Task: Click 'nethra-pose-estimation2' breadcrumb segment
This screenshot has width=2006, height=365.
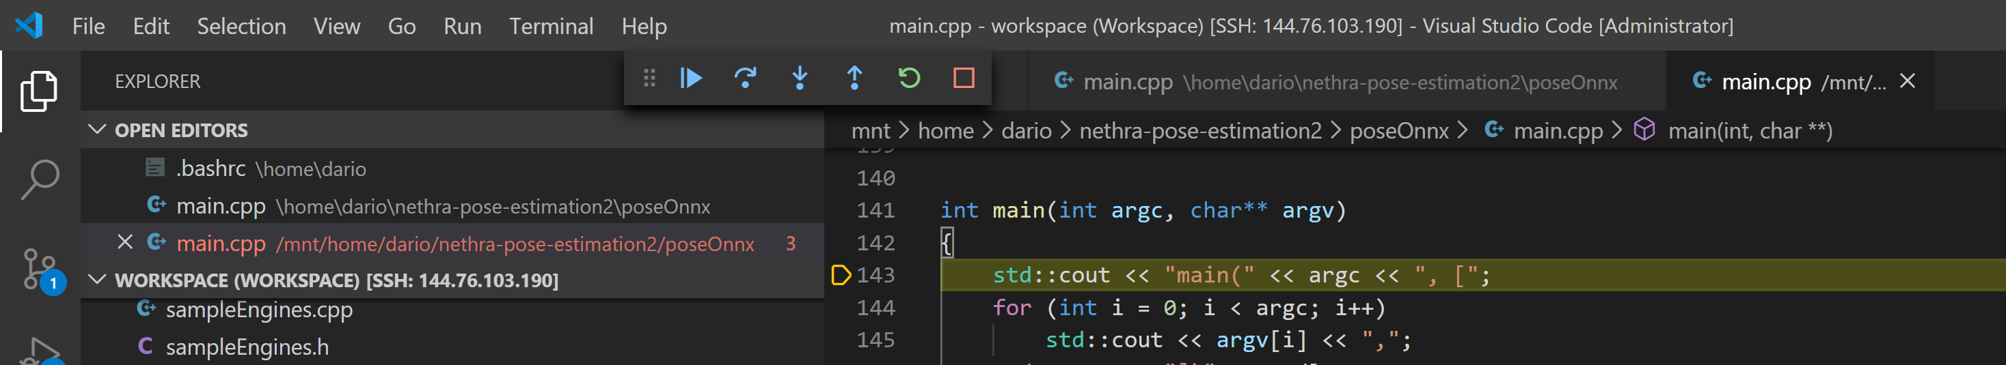Action: 1200,130
